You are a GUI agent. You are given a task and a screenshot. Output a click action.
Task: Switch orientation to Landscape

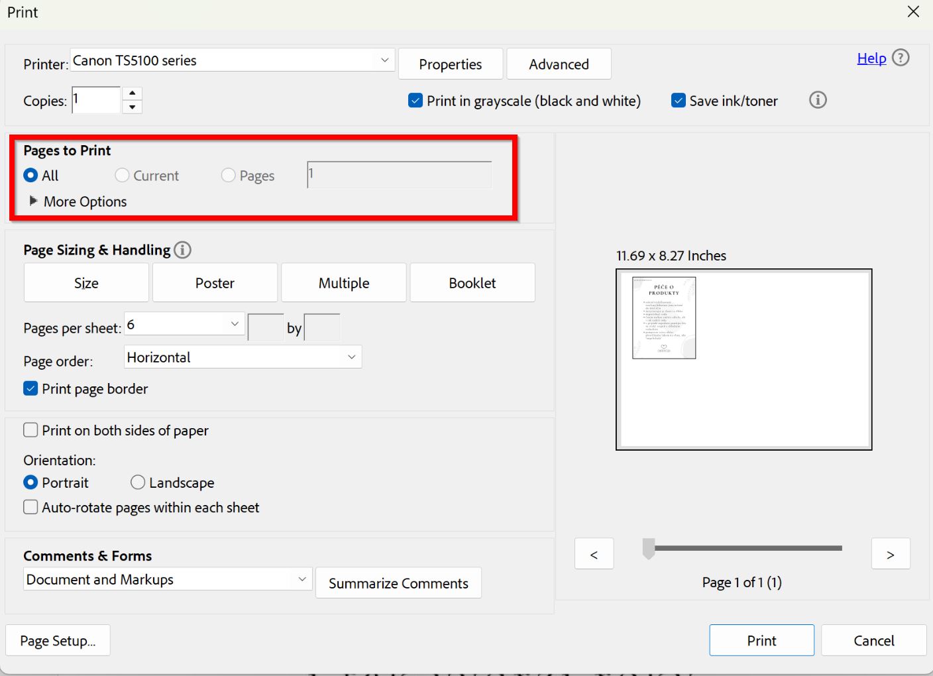tap(138, 482)
